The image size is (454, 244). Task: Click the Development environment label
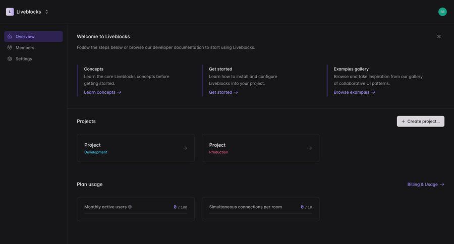click(x=95, y=152)
